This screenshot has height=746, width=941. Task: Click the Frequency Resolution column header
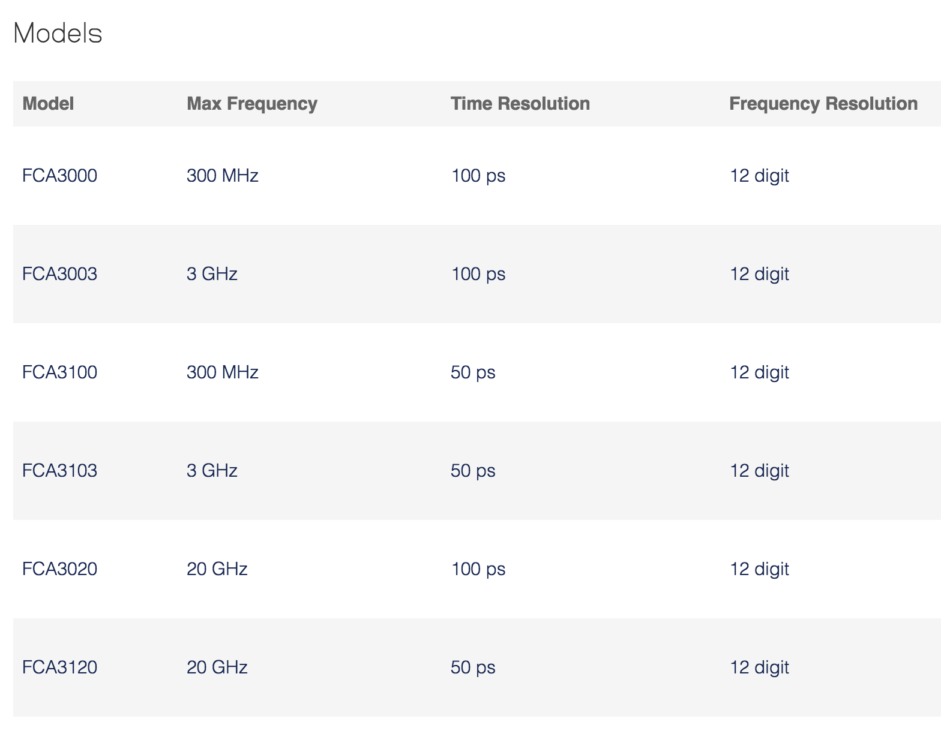tap(823, 104)
